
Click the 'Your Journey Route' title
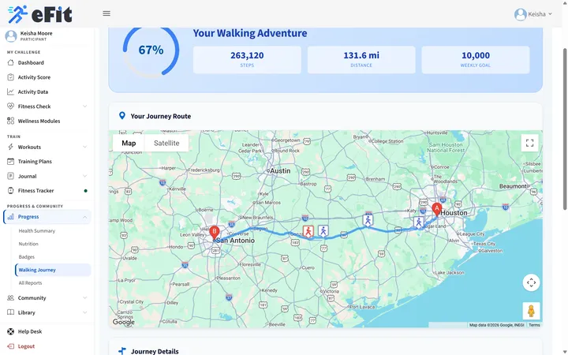(160, 116)
